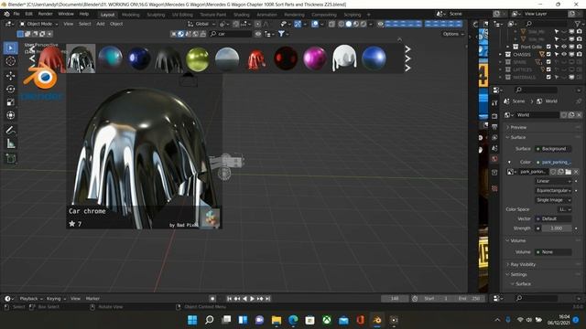Open the Texture properties tab
The image size is (586, 329).
coord(494,188)
